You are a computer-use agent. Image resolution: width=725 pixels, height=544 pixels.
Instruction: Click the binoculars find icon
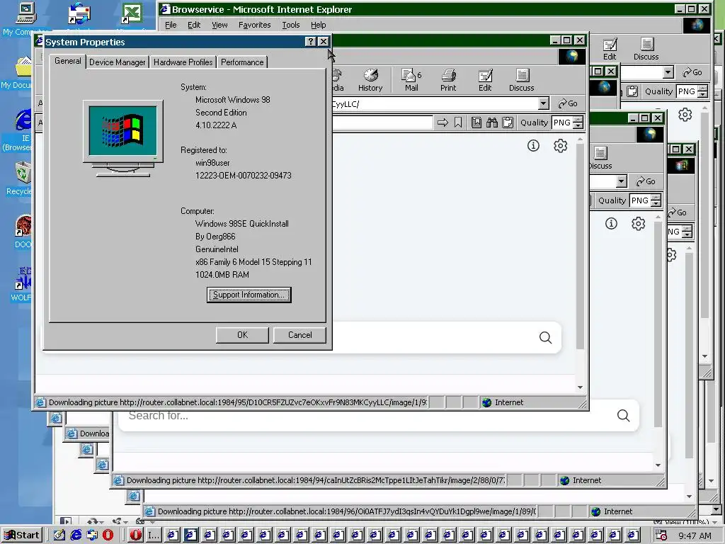492,123
